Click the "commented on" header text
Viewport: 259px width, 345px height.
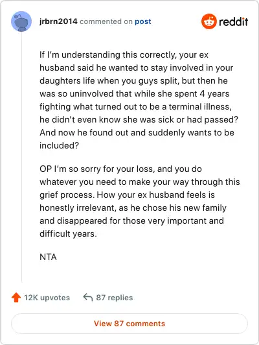[x=106, y=21]
